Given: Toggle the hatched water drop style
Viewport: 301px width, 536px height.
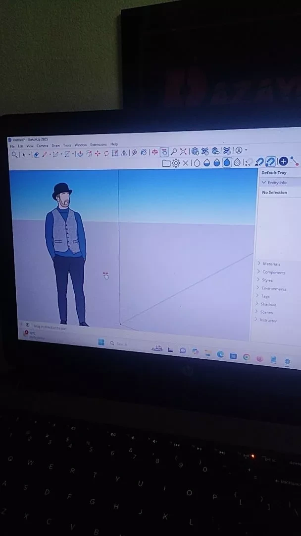Looking at the screenshot, I should (237, 162).
